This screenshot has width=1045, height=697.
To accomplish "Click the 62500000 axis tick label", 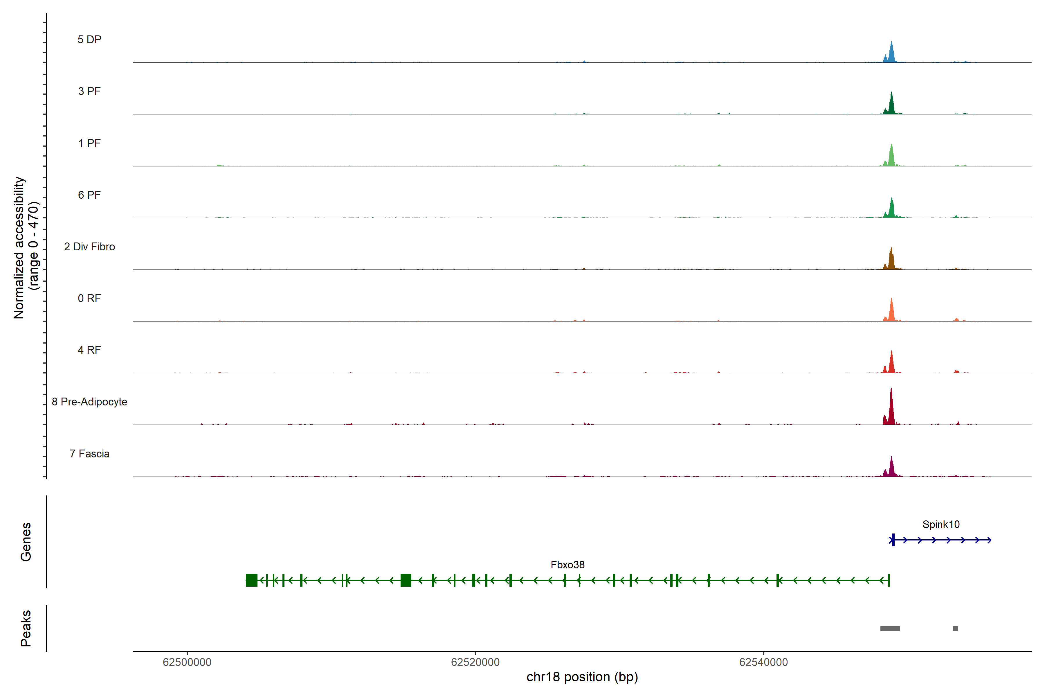I will [187, 662].
